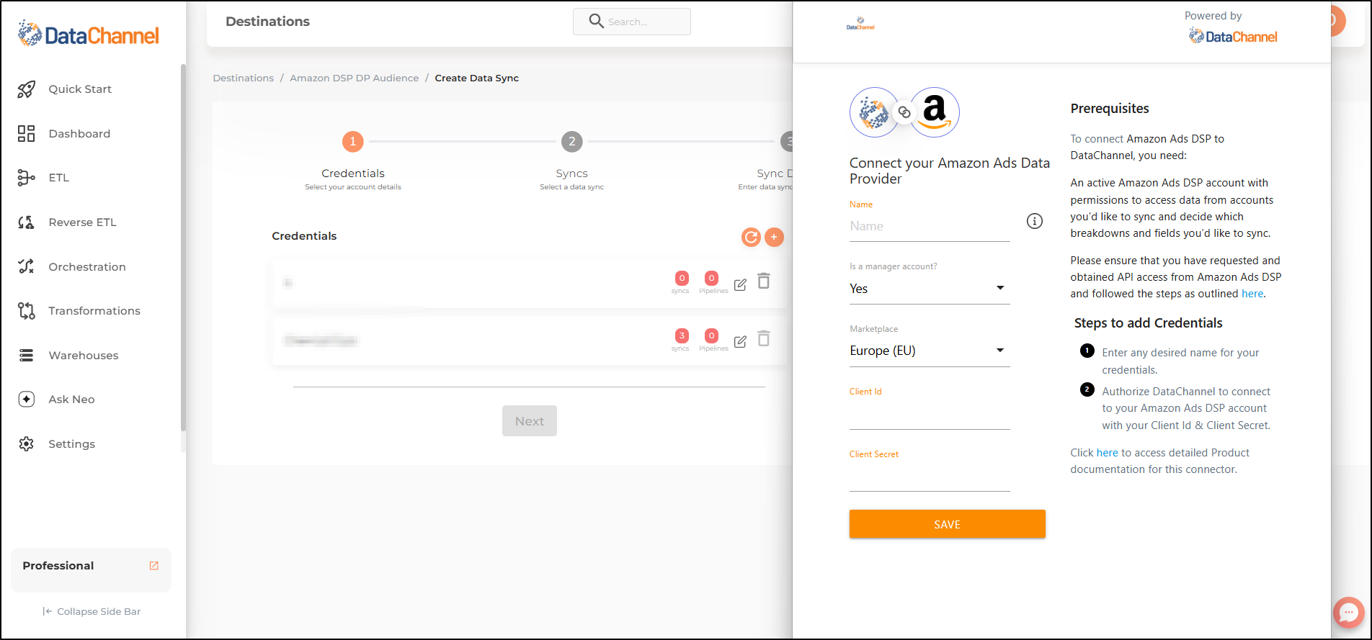Viewport: 1372px width, 640px height.
Task: Navigate to Dashboard menu item
Action: point(79,134)
